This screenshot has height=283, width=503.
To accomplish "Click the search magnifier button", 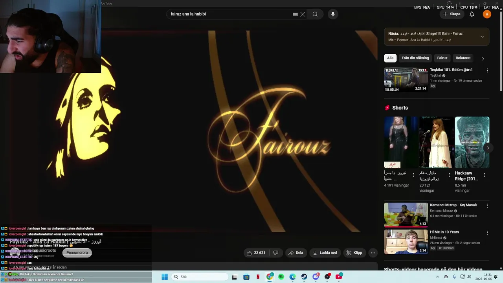I will [x=315, y=14].
